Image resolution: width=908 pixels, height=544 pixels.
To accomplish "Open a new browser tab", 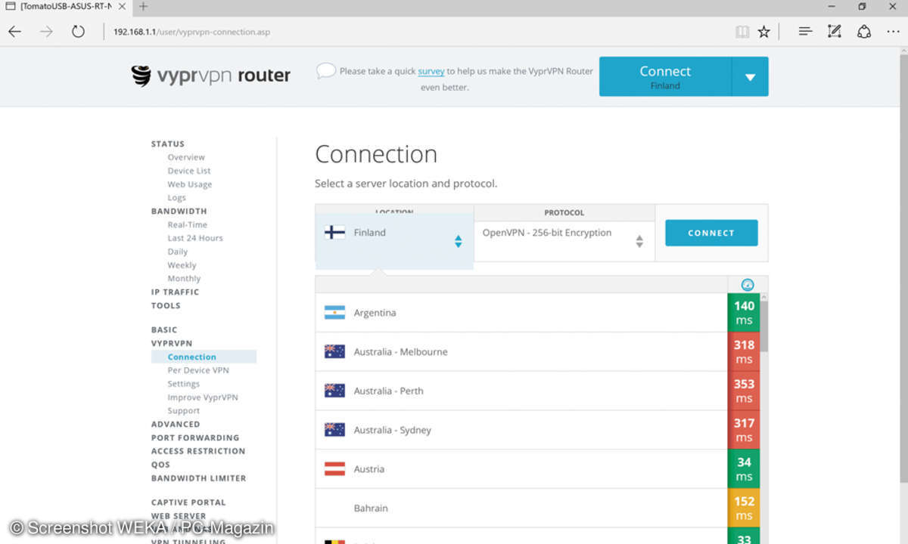I will [143, 7].
